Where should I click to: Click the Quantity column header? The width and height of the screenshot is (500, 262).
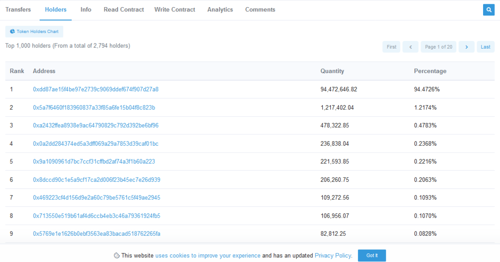[332, 71]
